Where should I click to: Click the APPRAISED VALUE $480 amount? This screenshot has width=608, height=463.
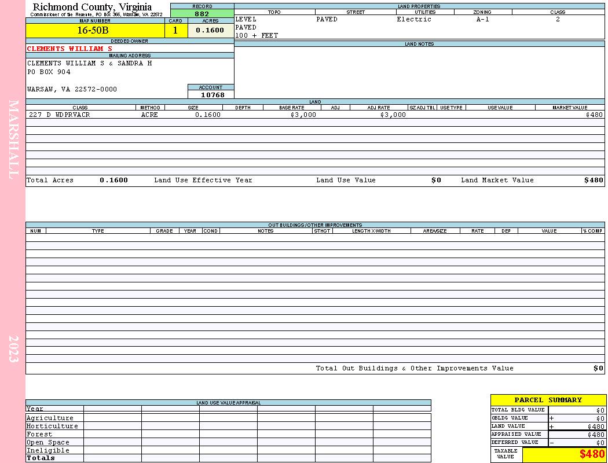click(596, 435)
